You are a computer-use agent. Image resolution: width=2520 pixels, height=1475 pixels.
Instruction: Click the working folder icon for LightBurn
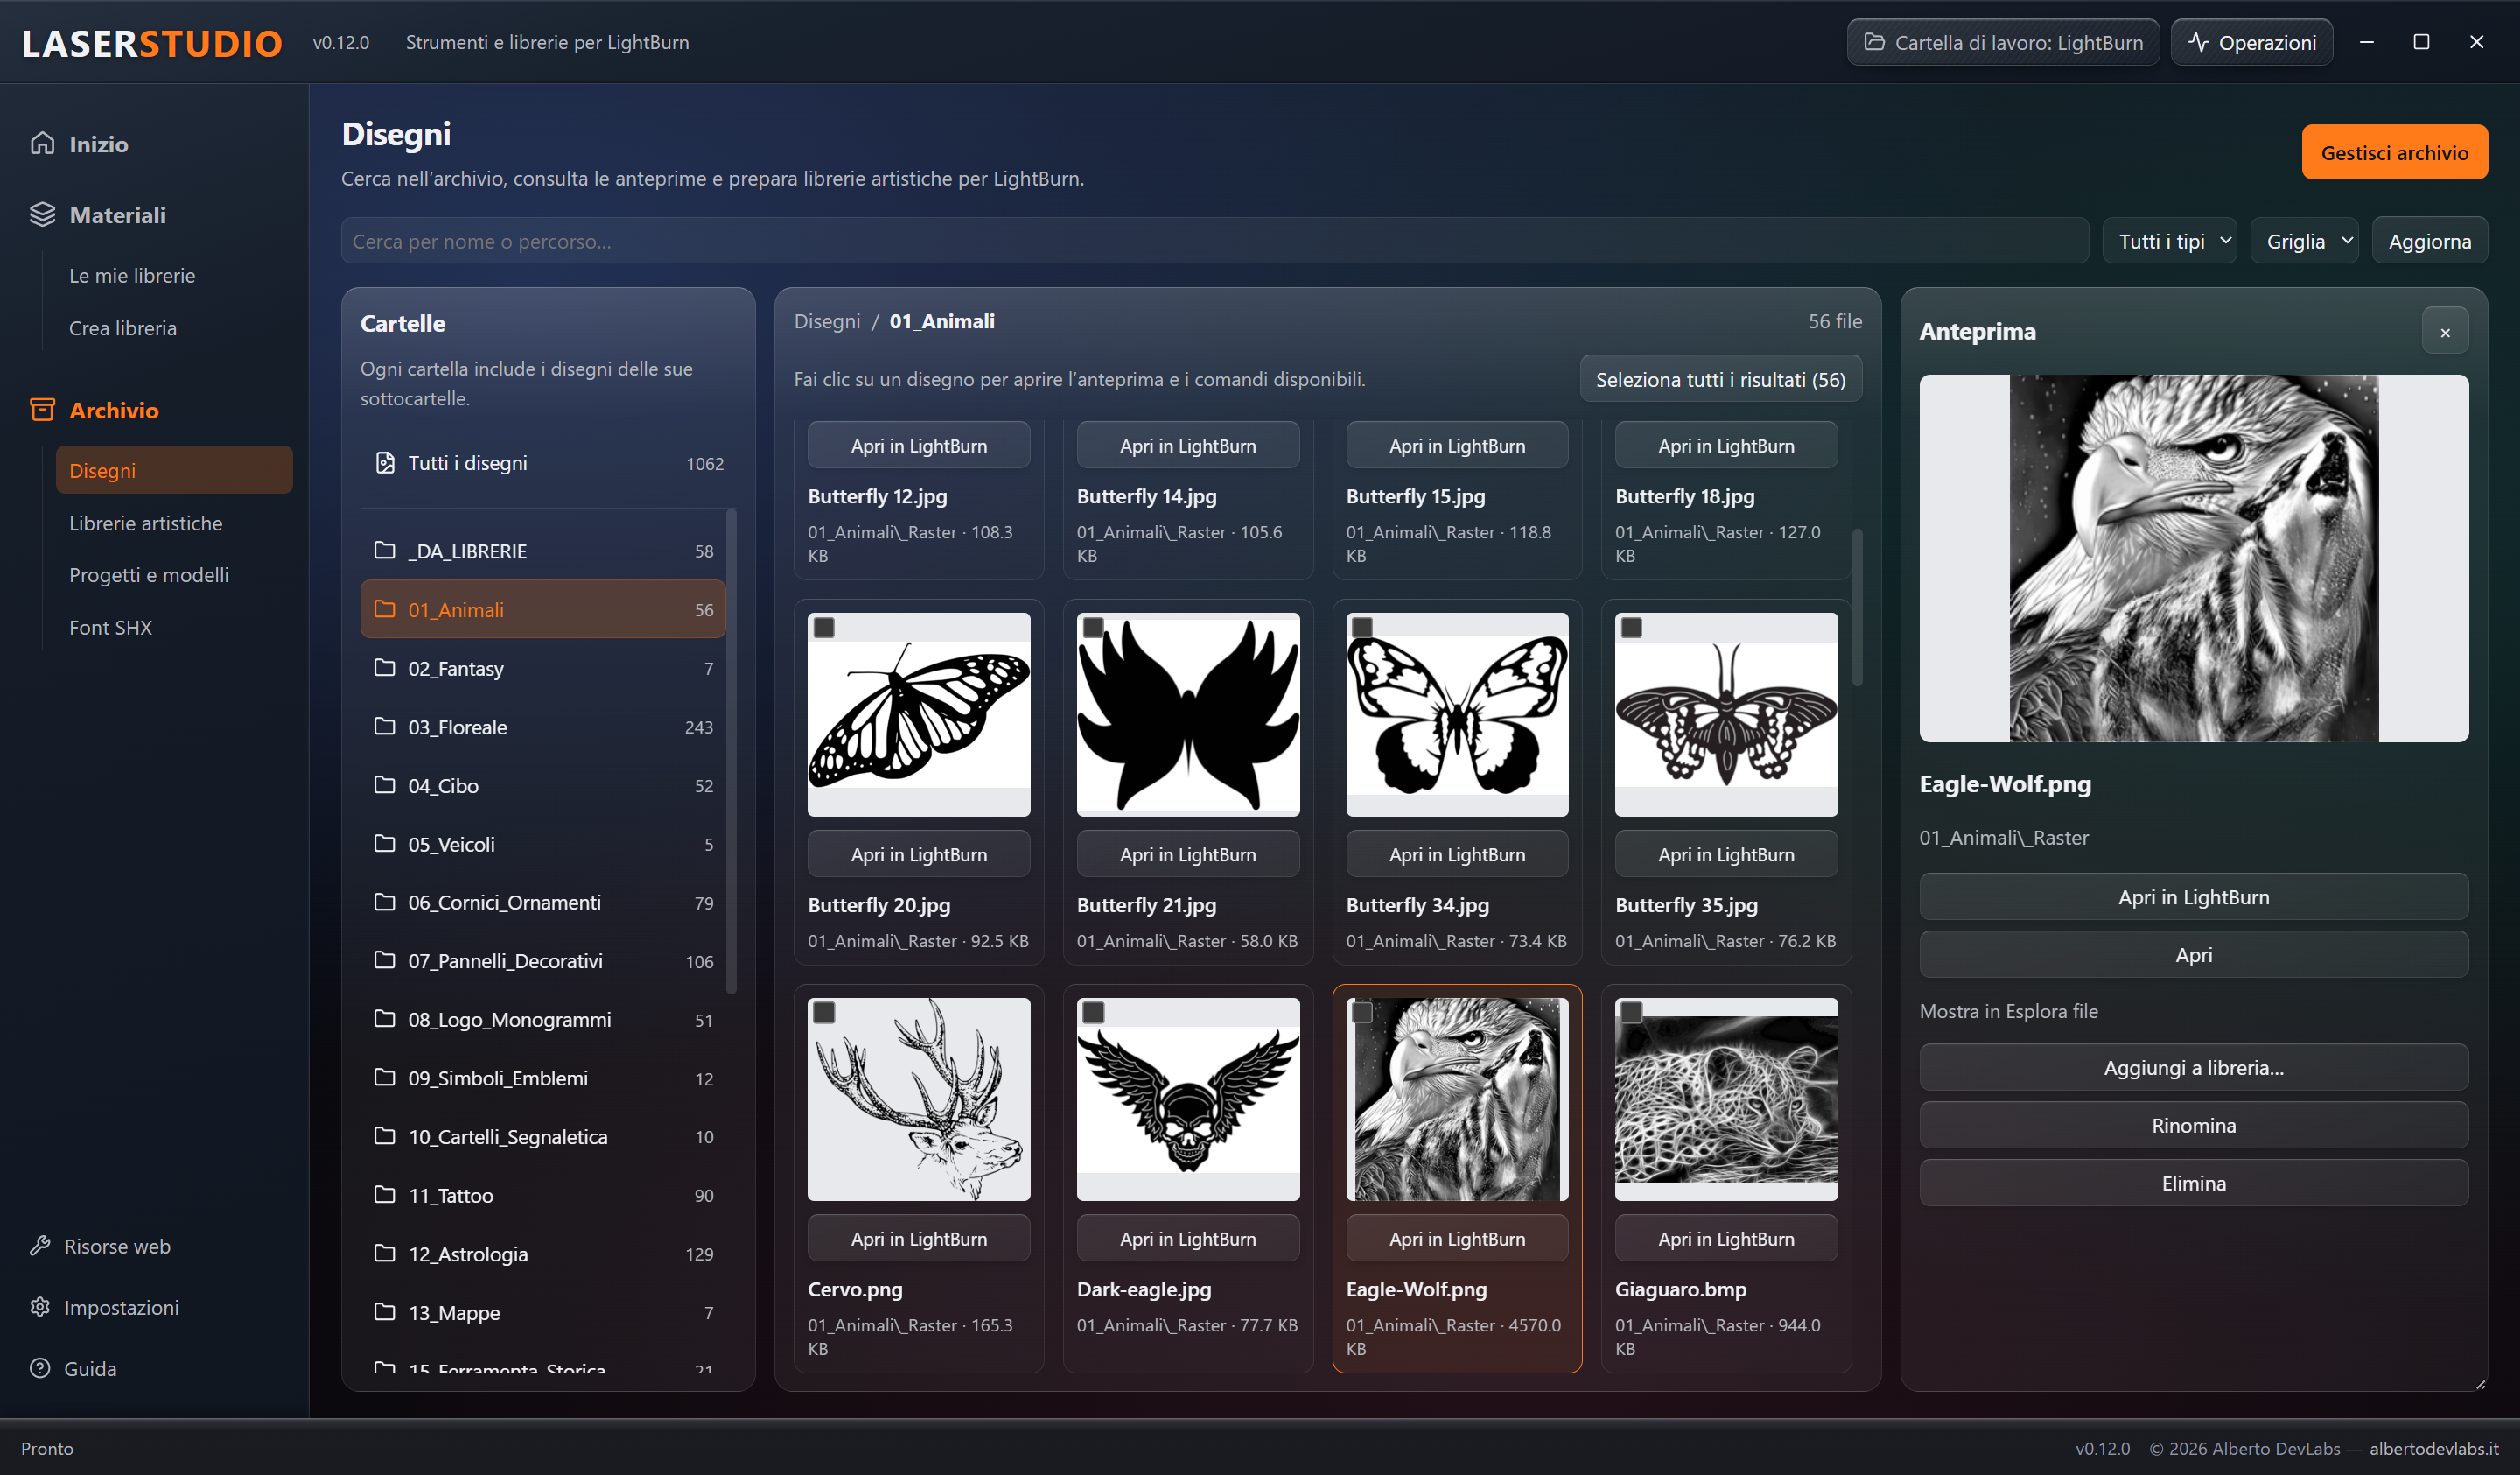[1874, 42]
